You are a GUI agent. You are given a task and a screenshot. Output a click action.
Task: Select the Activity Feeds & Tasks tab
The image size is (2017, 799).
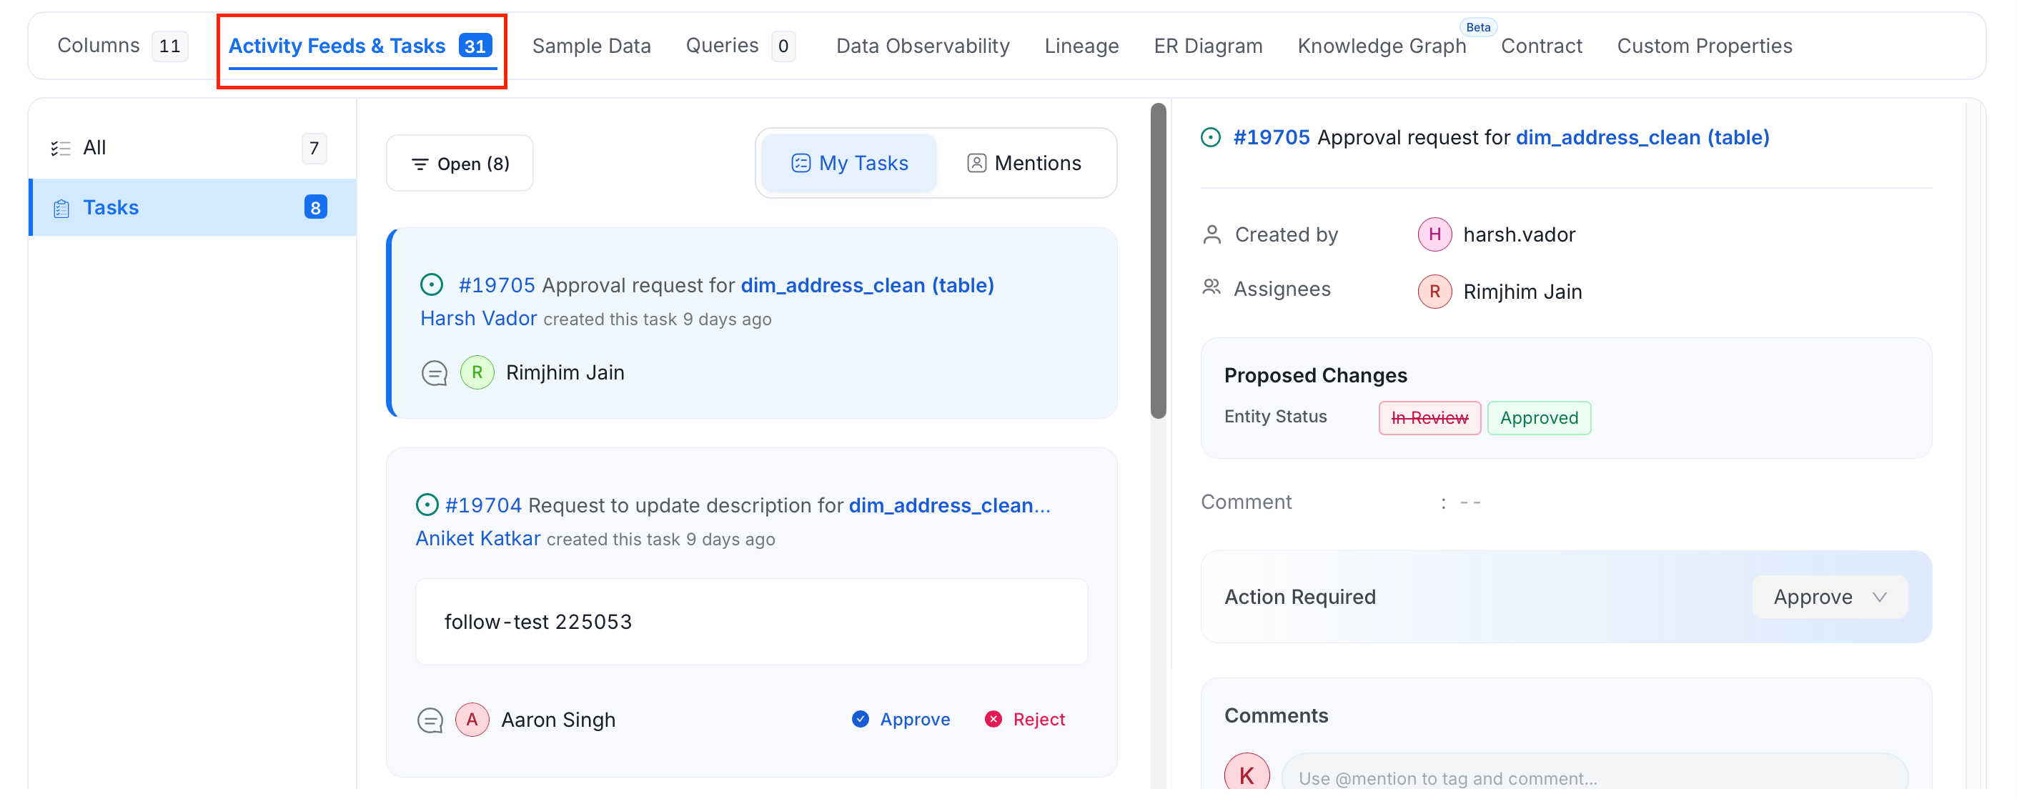[x=361, y=46]
